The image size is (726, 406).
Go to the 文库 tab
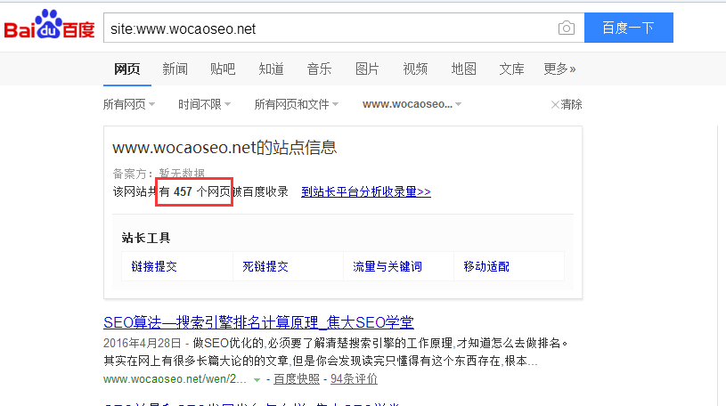(x=511, y=69)
